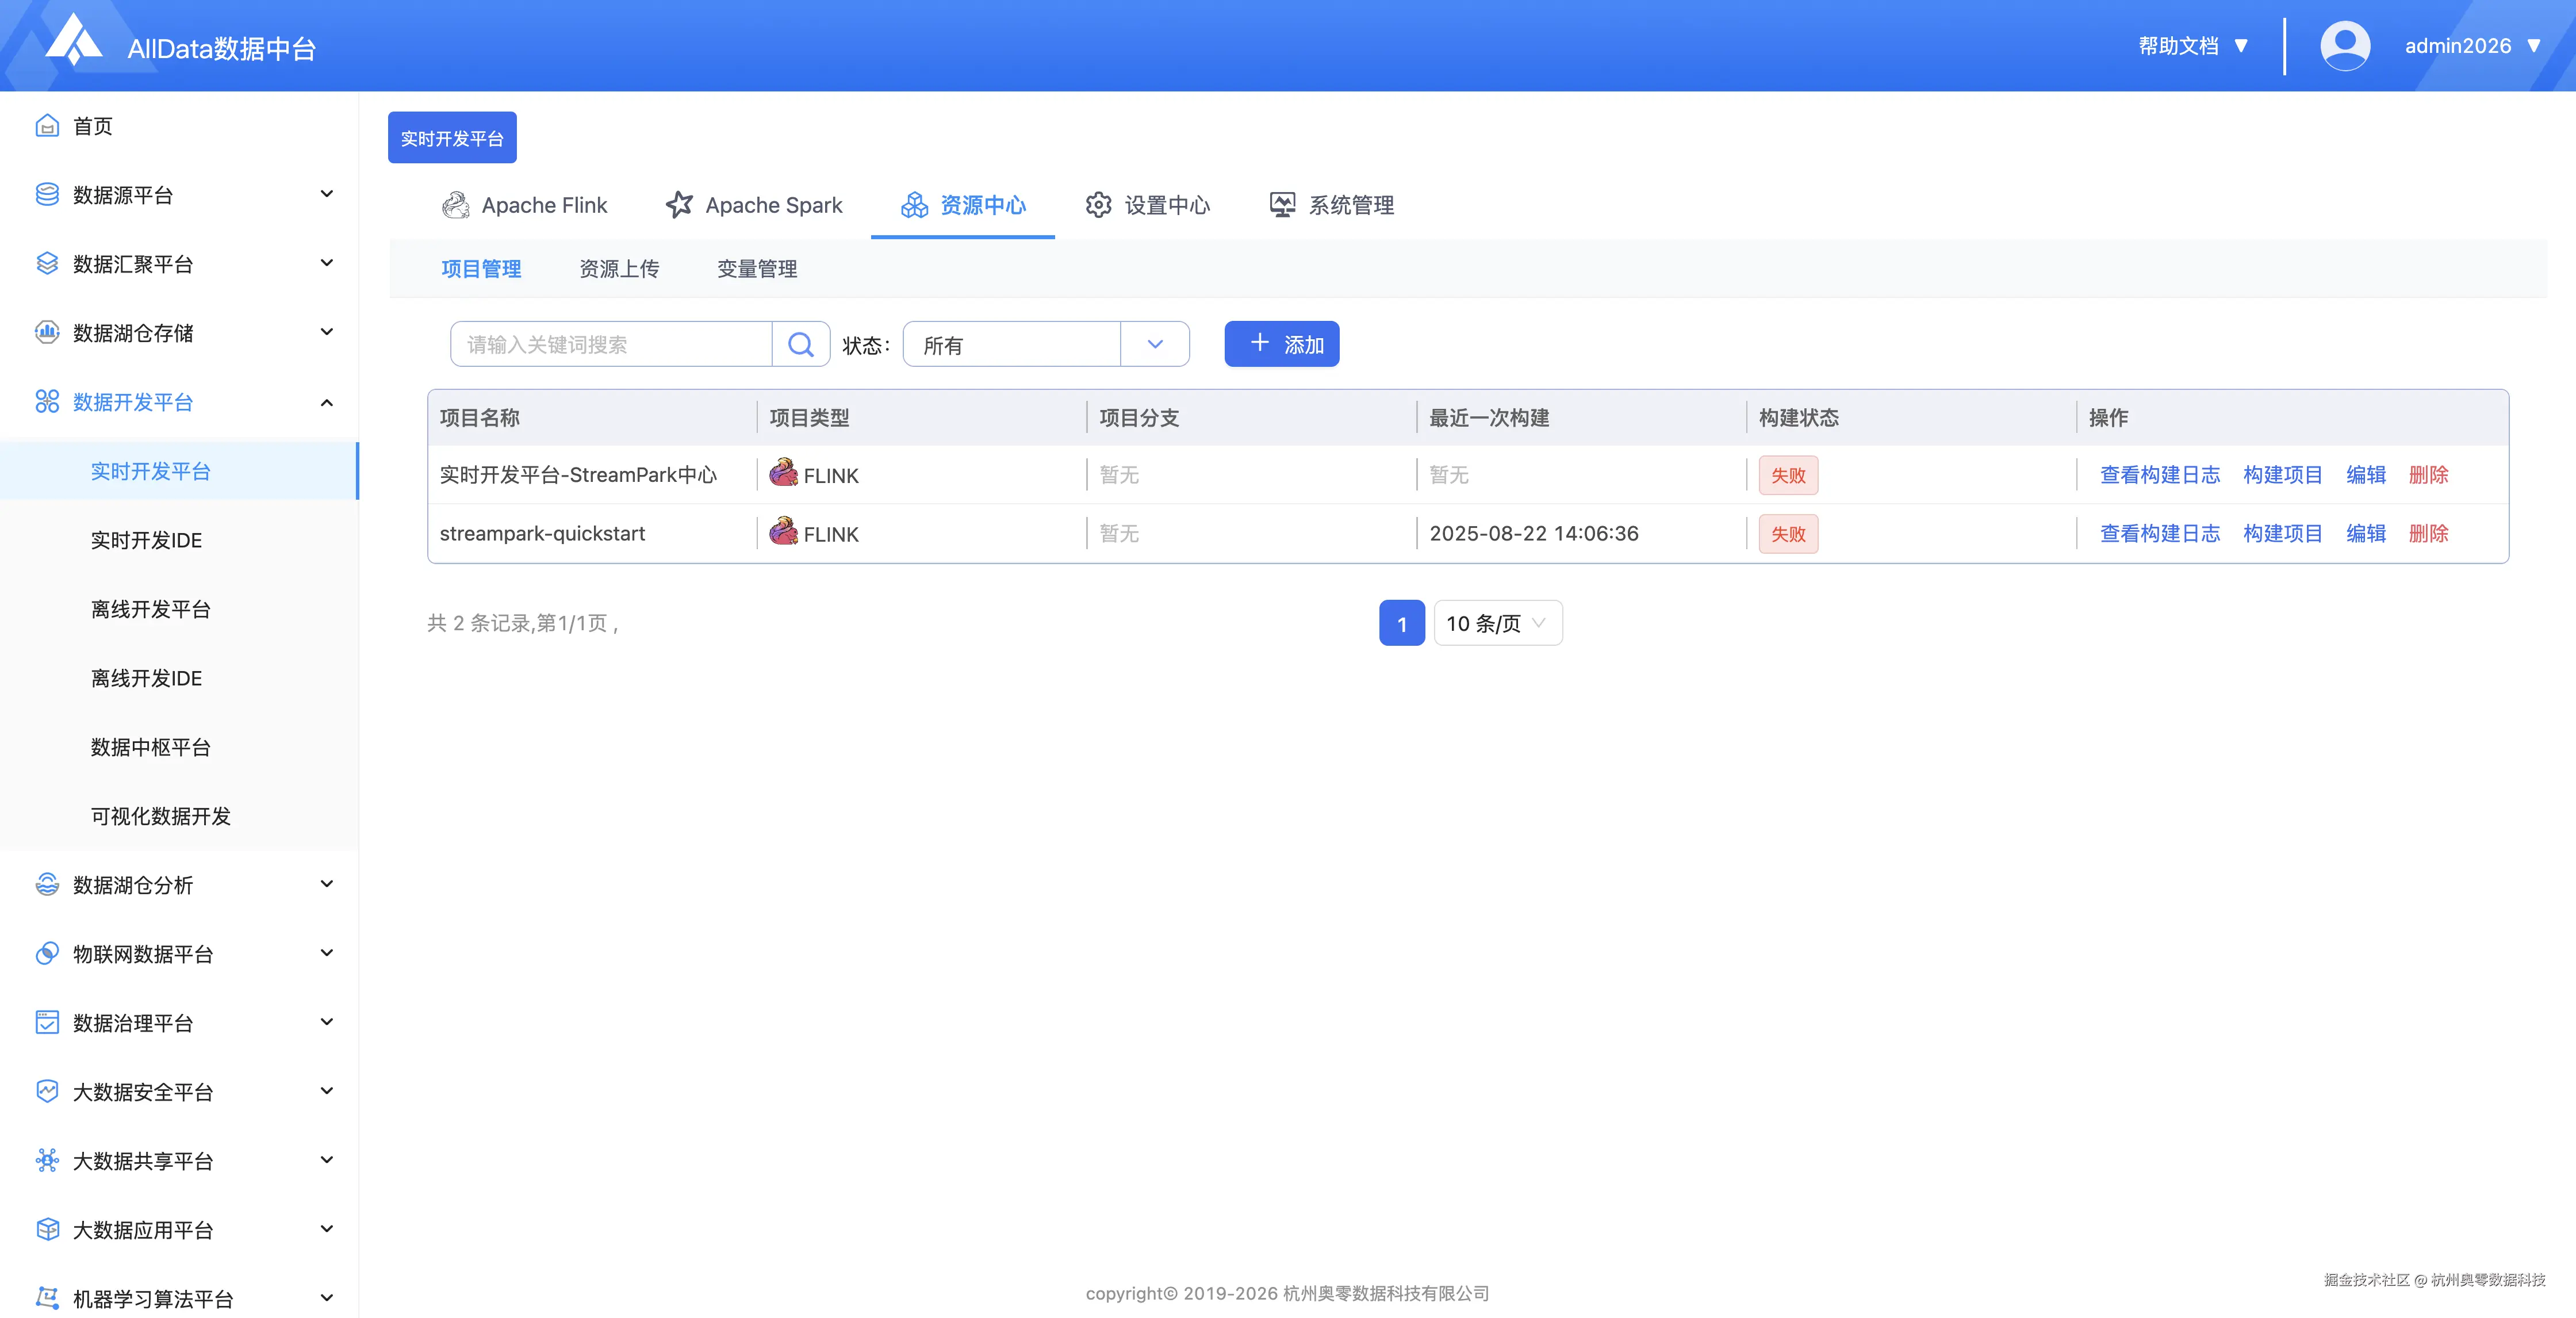2576x1318 pixels.
Task: Click the 2025-08-22 14:06:36 build time cell
Action: [x=1534, y=533]
